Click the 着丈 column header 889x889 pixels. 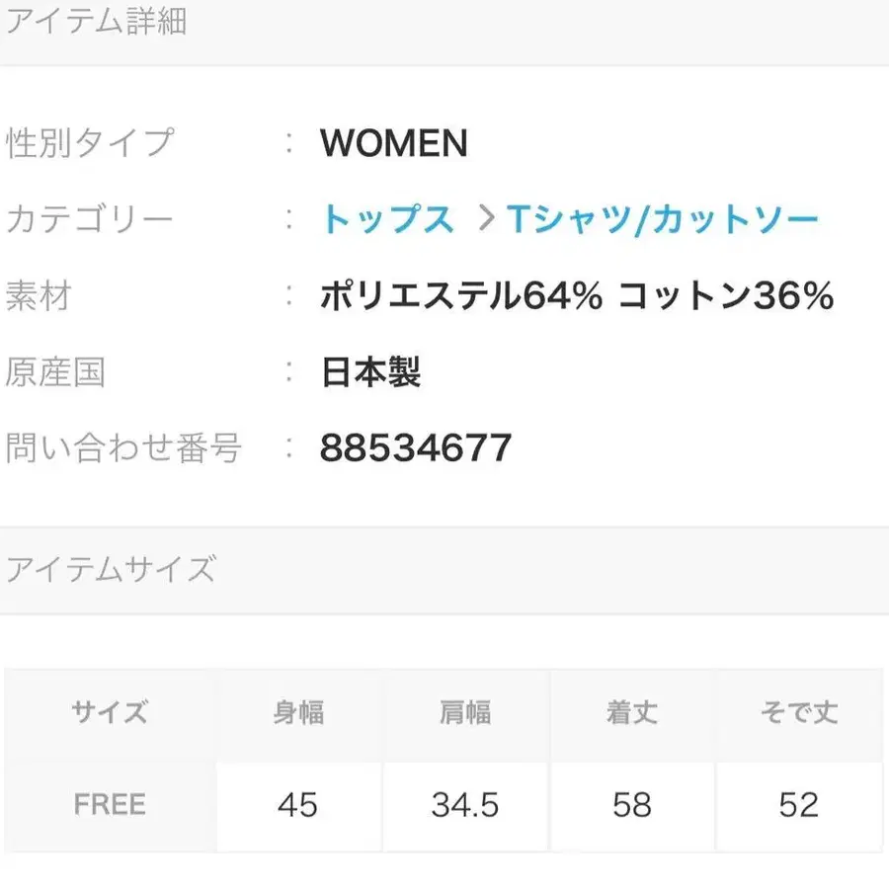coord(632,713)
